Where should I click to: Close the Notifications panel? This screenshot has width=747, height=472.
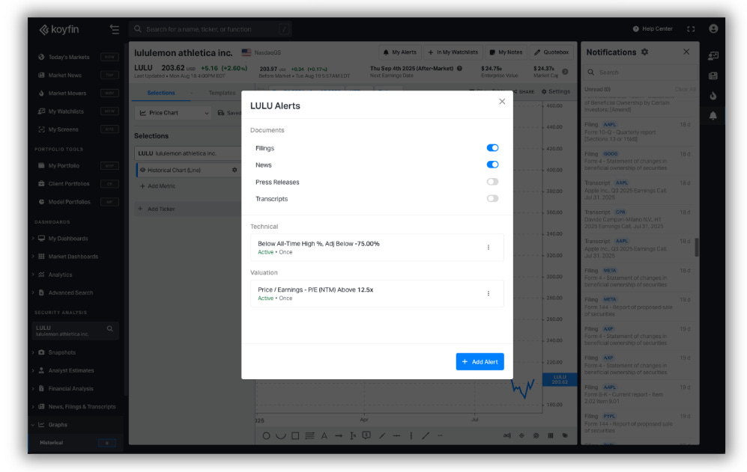tap(686, 52)
